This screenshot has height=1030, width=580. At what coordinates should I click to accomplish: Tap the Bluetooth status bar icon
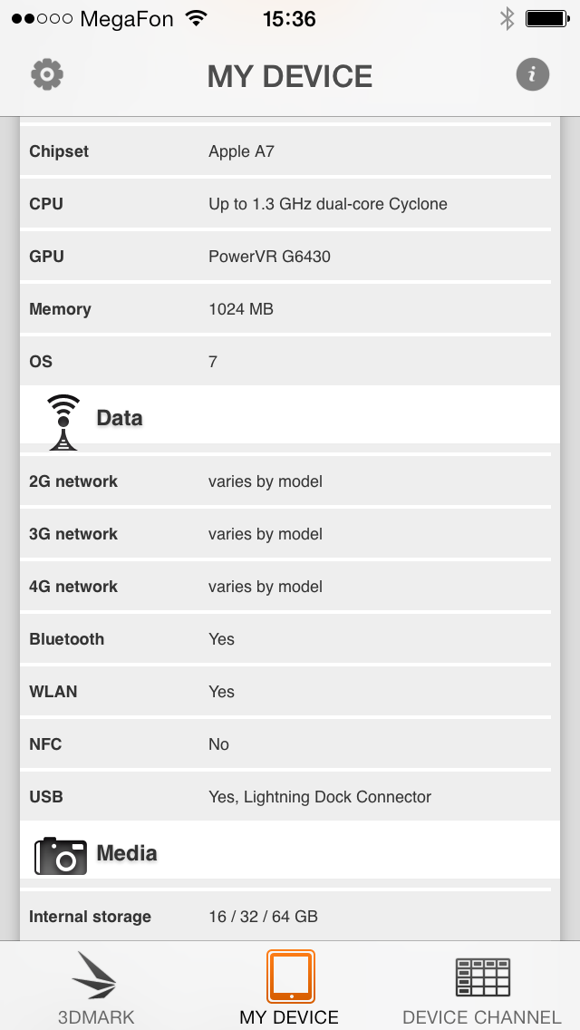pos(507,18)
